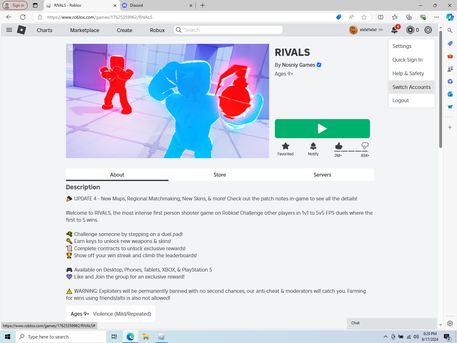Click the page vertical scrollbar
457x343 pixels.
pos(440,89)
